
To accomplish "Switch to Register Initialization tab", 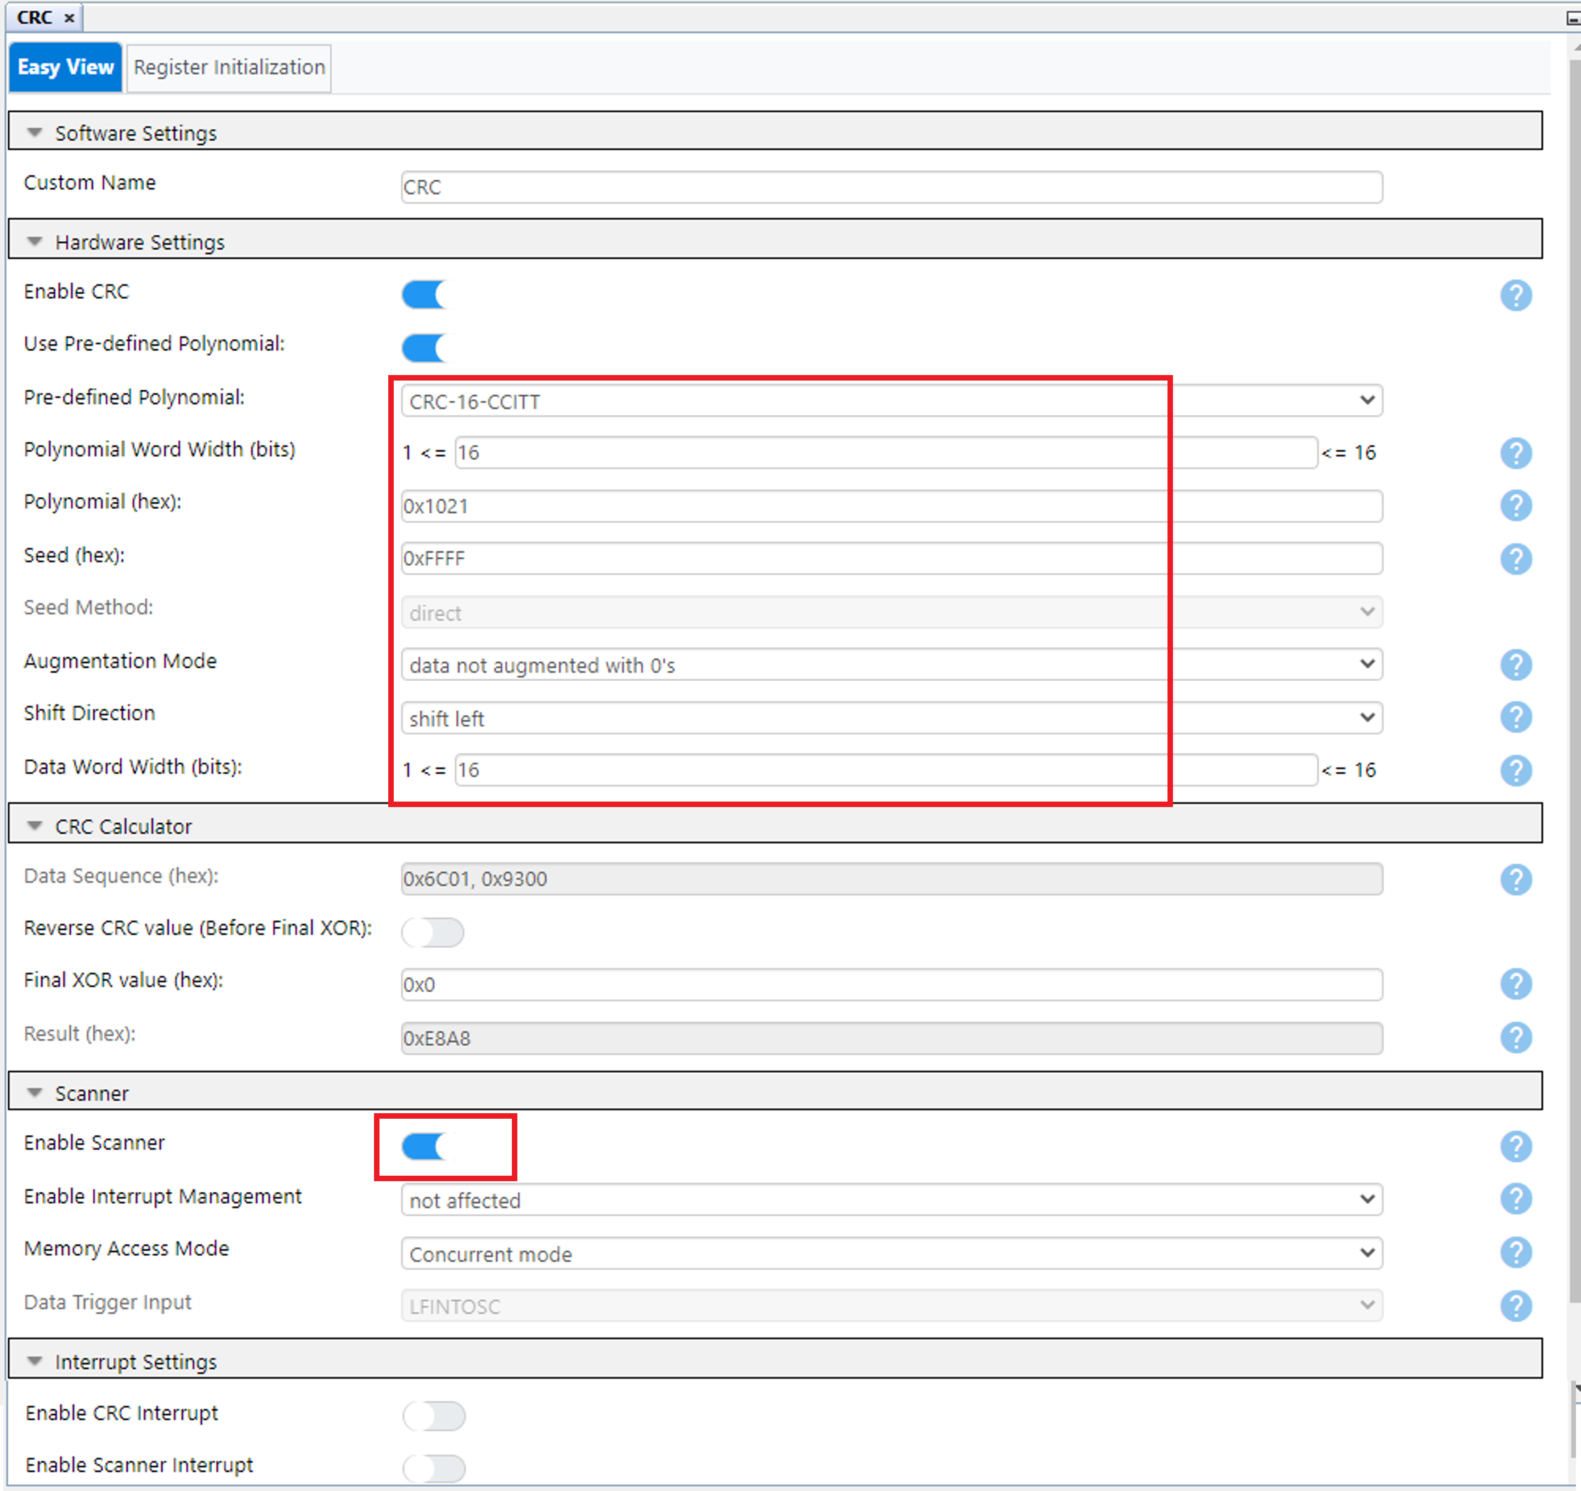I will coord(229,68).
